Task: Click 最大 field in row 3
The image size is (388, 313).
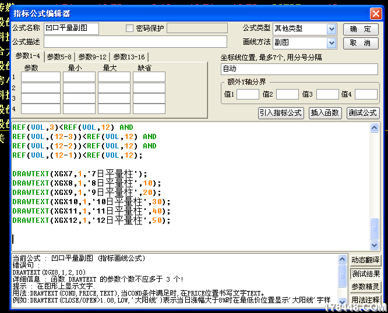Action: [114, 98]
